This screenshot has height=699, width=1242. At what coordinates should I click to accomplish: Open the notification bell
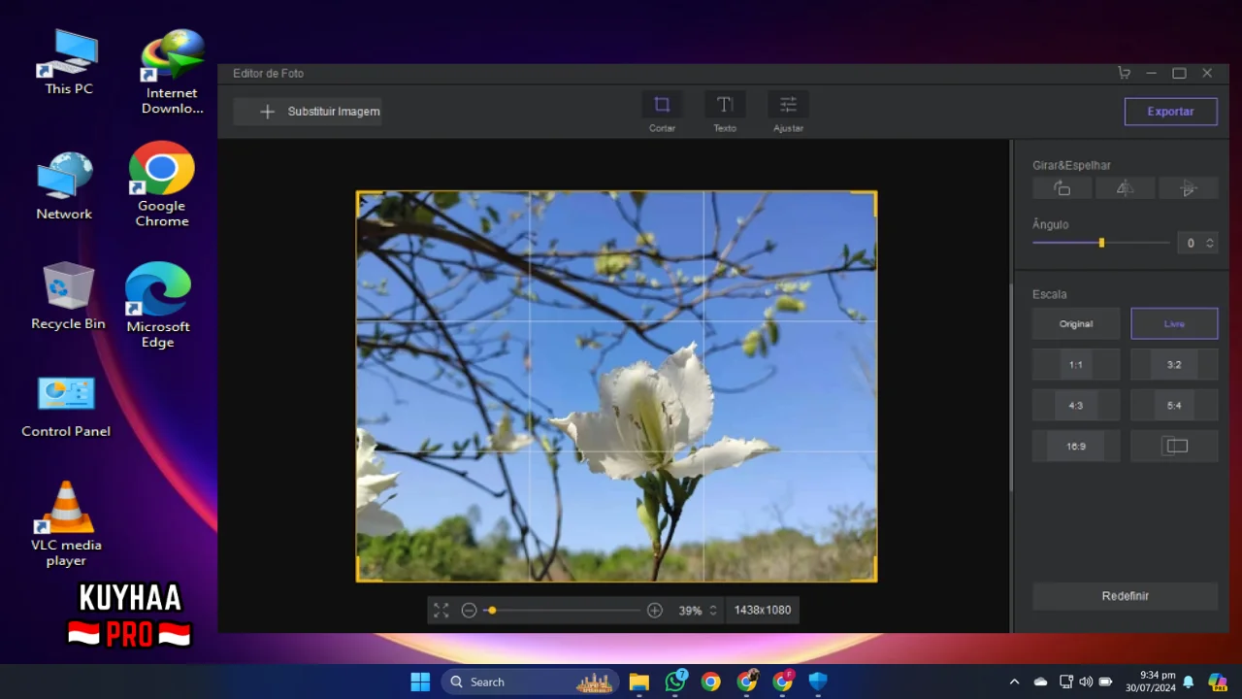[1188, 682]
